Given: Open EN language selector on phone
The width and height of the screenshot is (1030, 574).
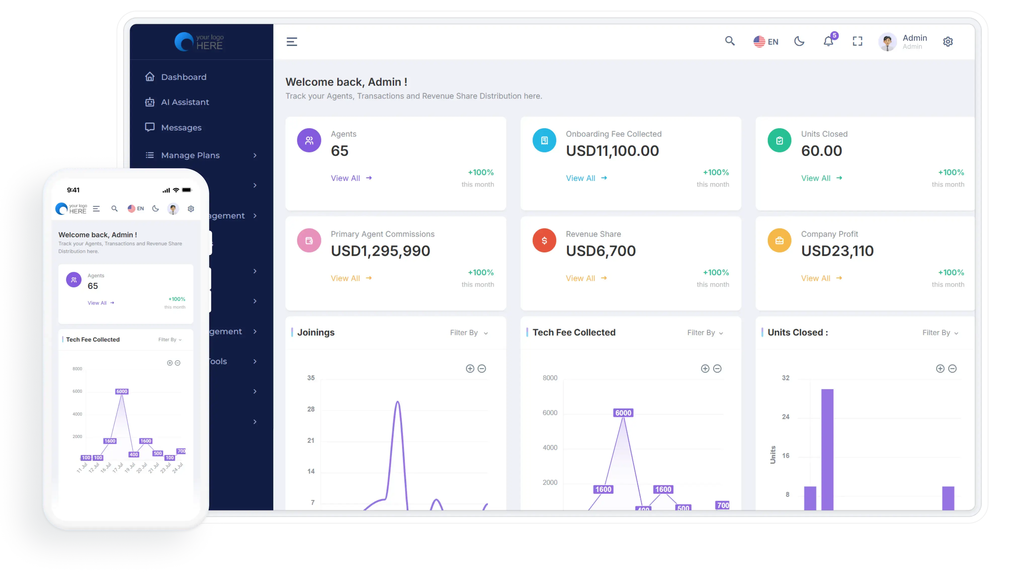Looking at the screenshot, I should [136, 209].
